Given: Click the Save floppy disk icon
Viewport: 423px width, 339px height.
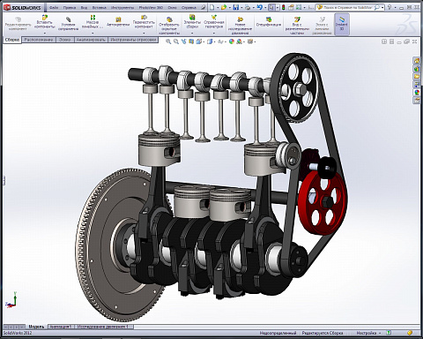Looking at the screenshot, I should tap(235, 7).
